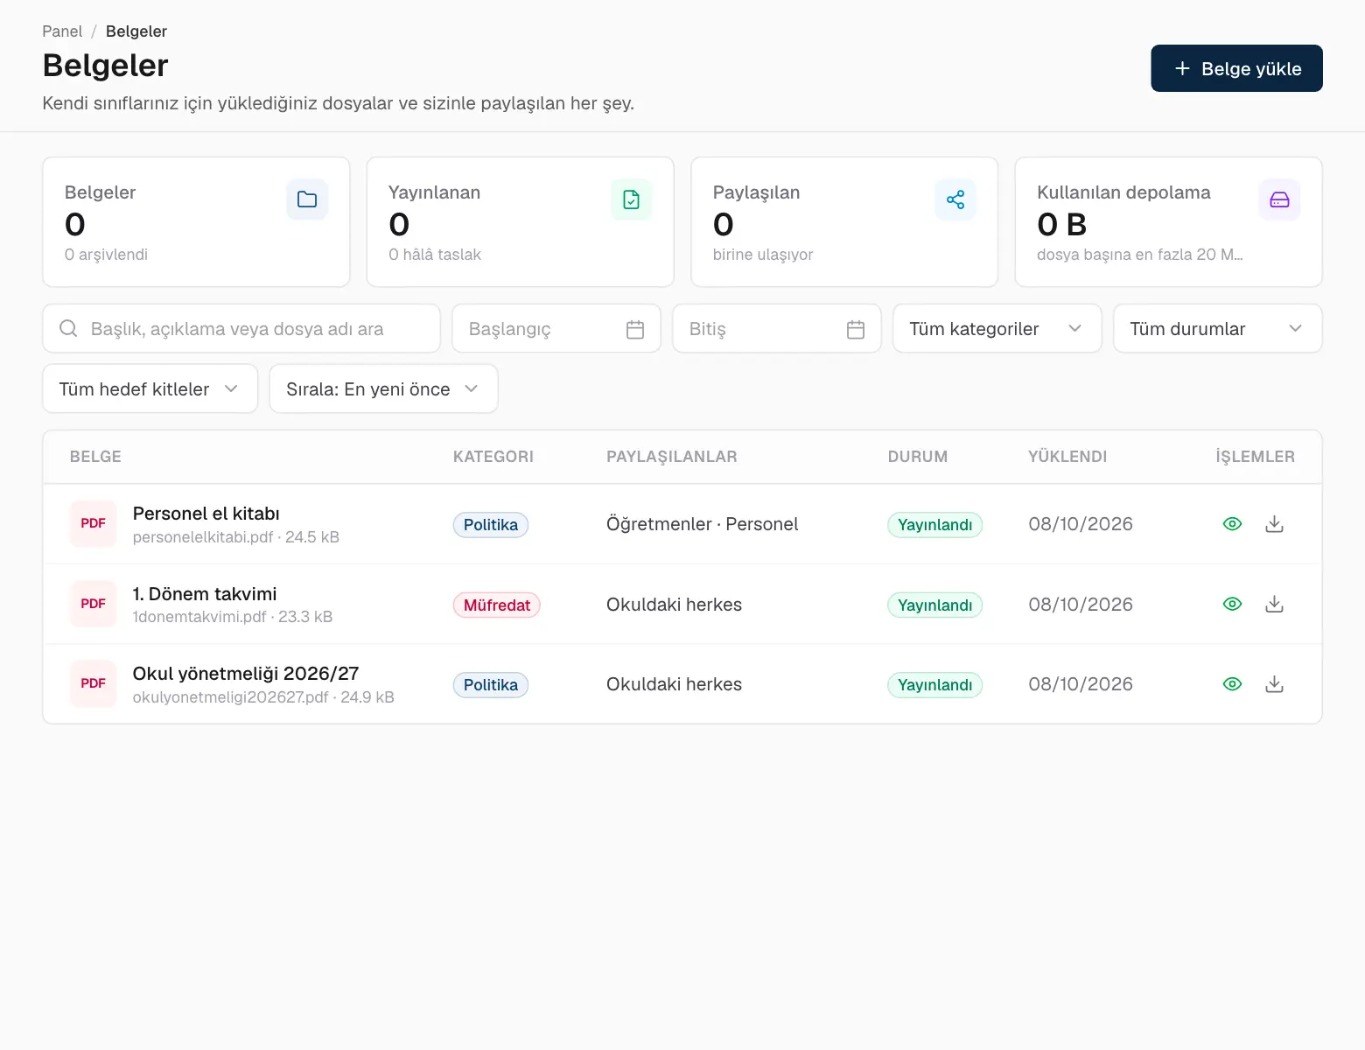Click the Politika tag on Okul yönetmeliği row

pyautogui.click(x=491, y=685)
